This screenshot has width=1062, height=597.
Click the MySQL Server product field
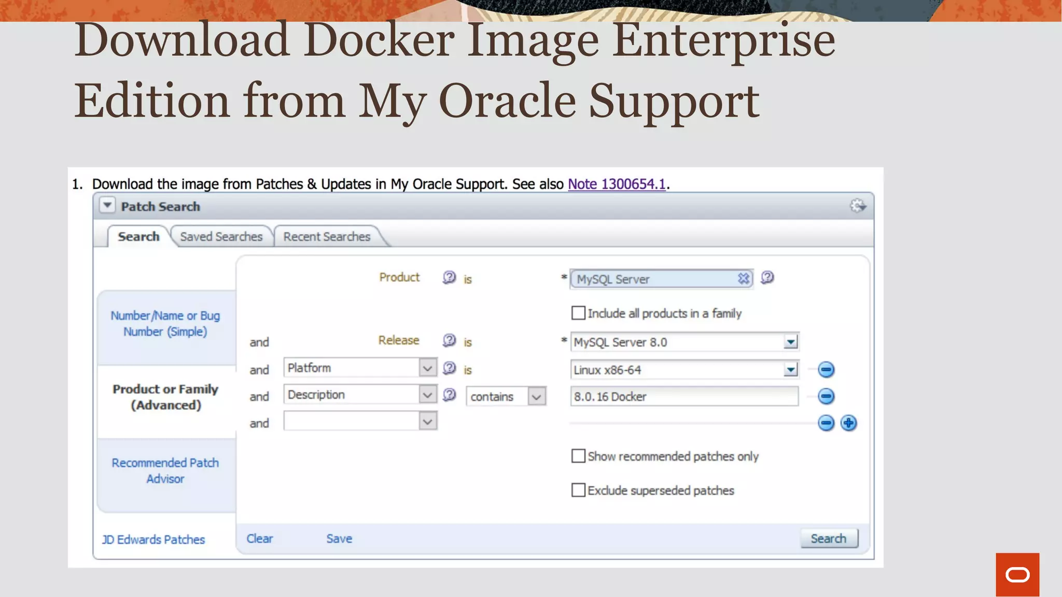[661, 279]
